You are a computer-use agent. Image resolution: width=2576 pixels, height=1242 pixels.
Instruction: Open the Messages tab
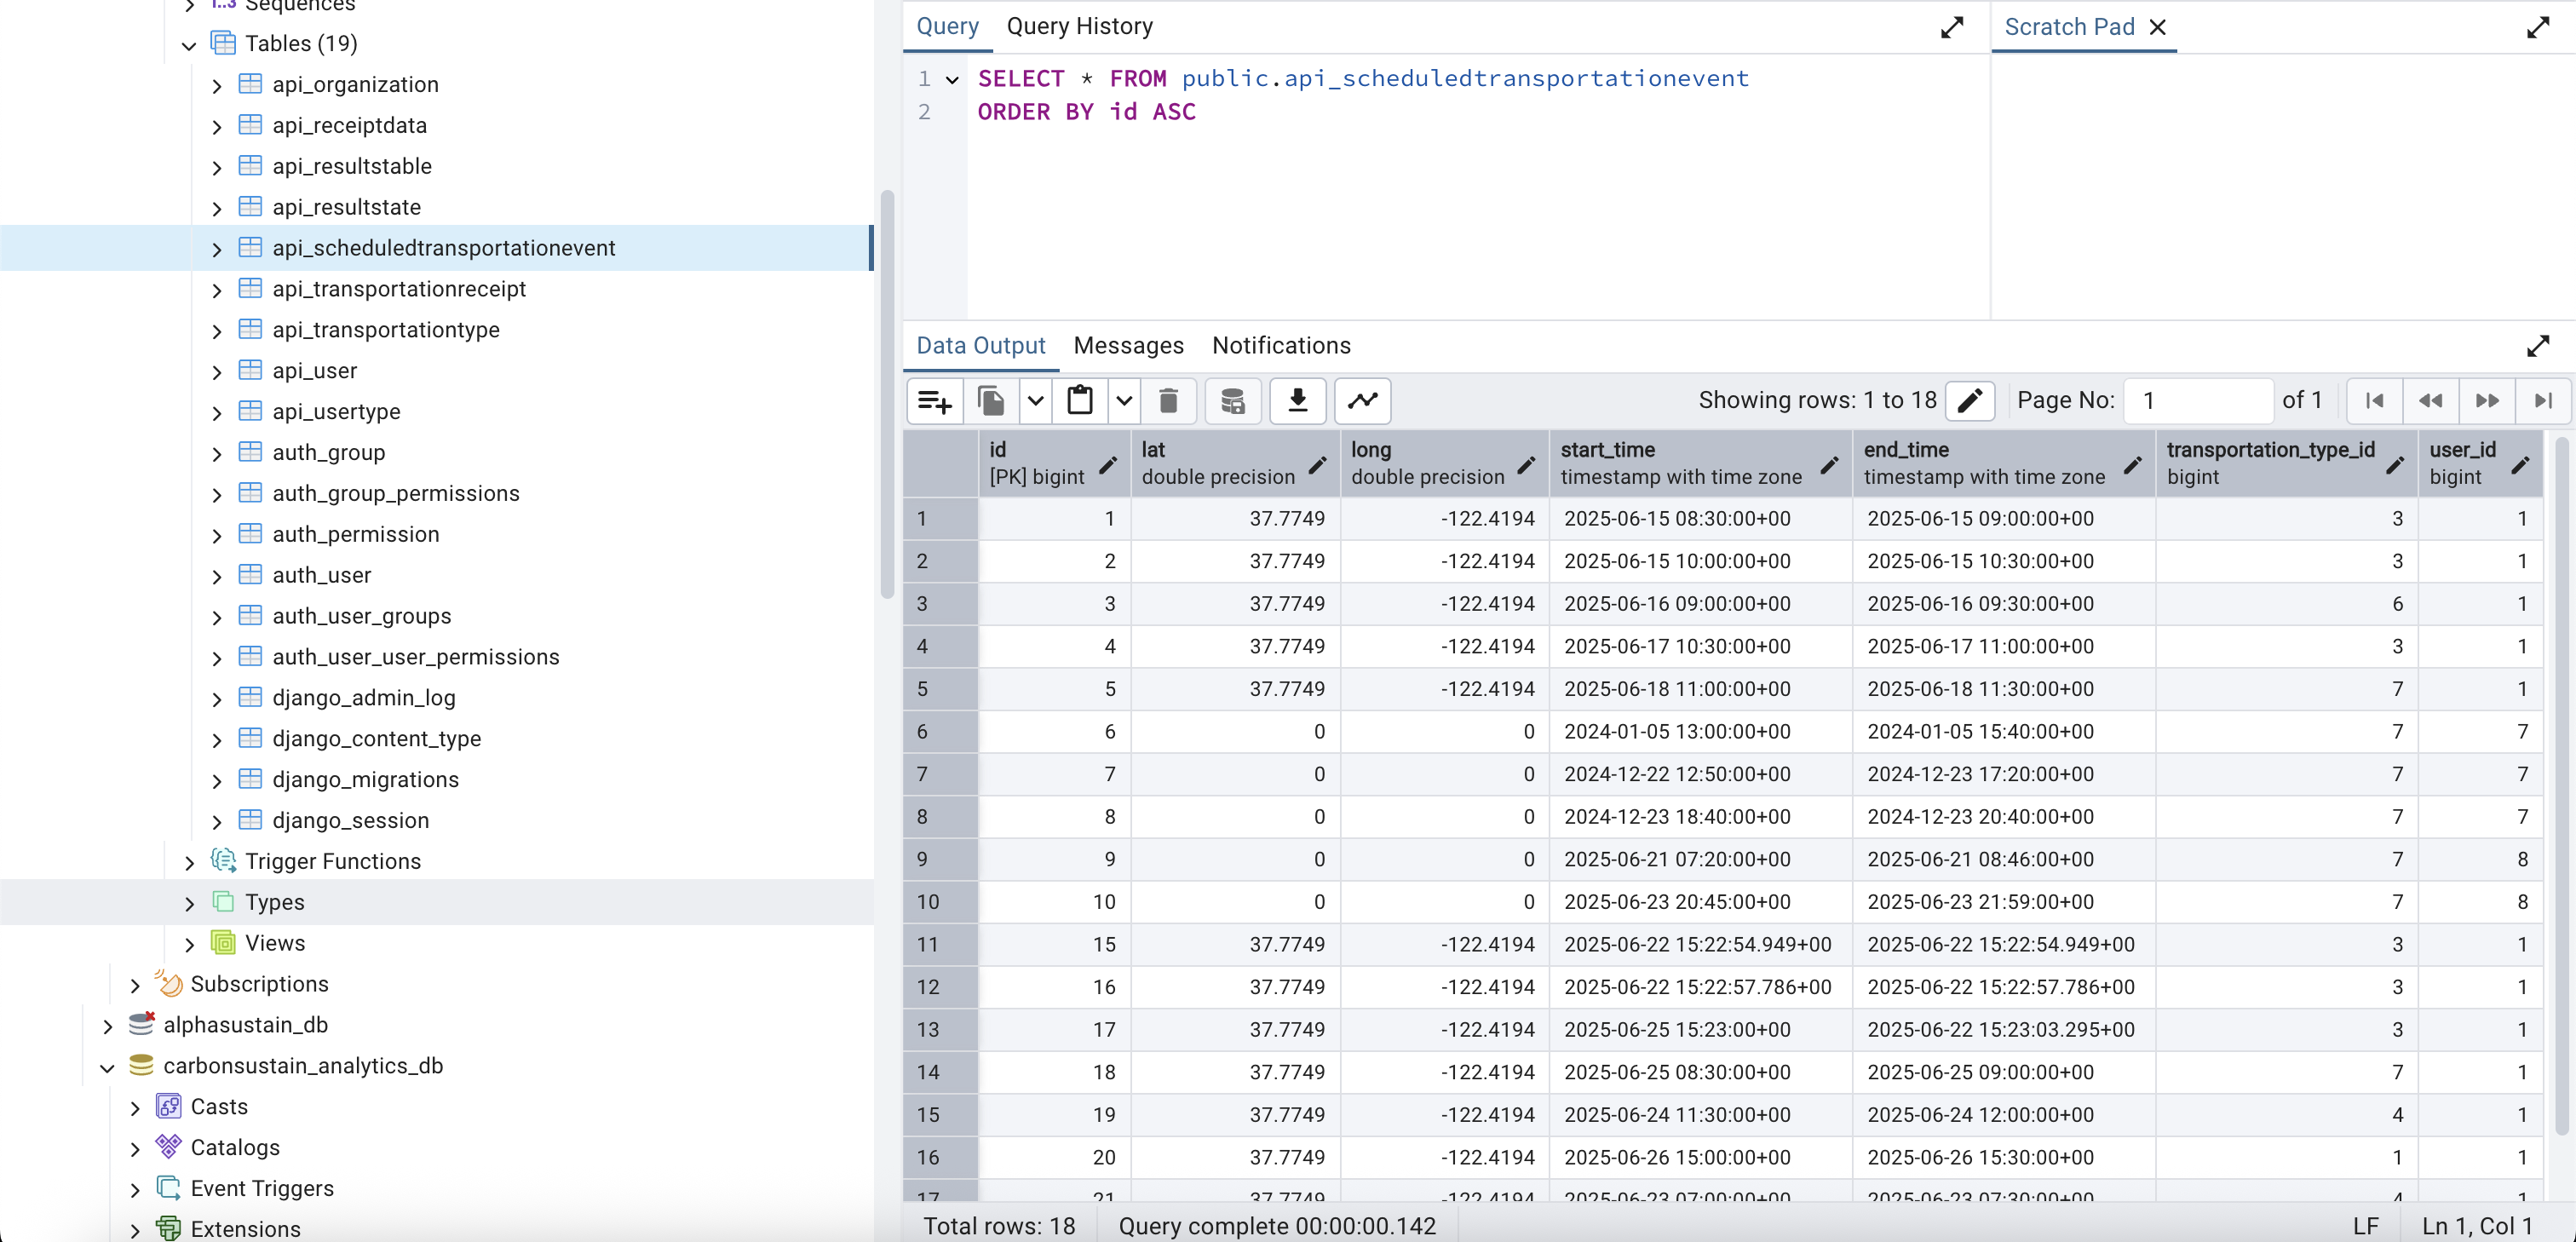pos(1128,346)
